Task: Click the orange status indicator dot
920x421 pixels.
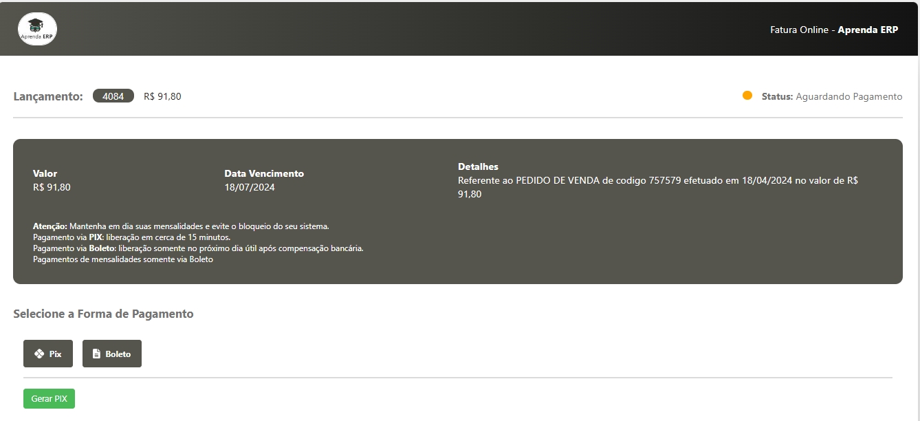Action: coord(747,96)
